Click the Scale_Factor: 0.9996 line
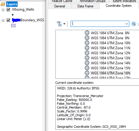This screenshot has height=131, width=139. [x=72, y=111]
